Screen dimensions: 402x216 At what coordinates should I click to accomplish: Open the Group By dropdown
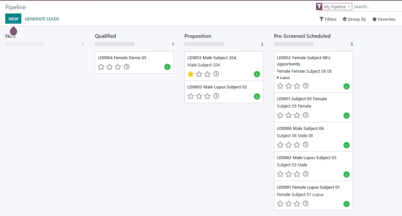tap(354, 19)
